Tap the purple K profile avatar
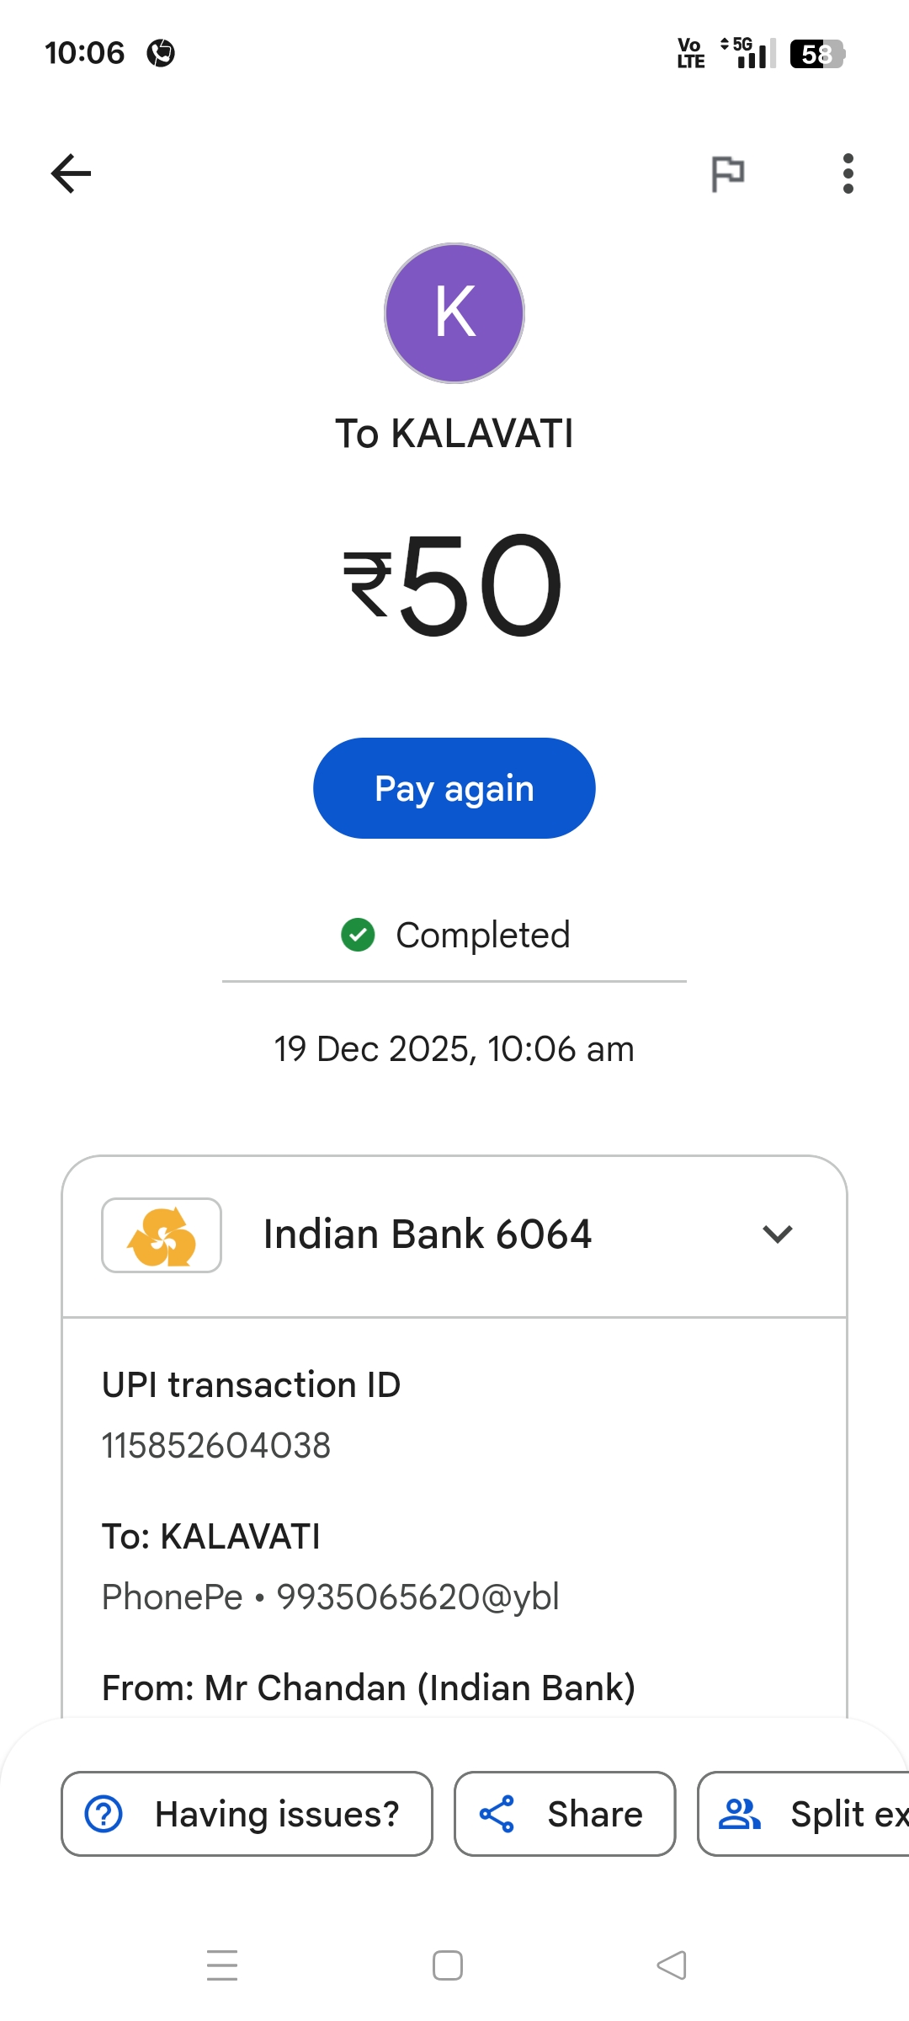This screenshot has height=2021, width=909. [x=454, y=313]
